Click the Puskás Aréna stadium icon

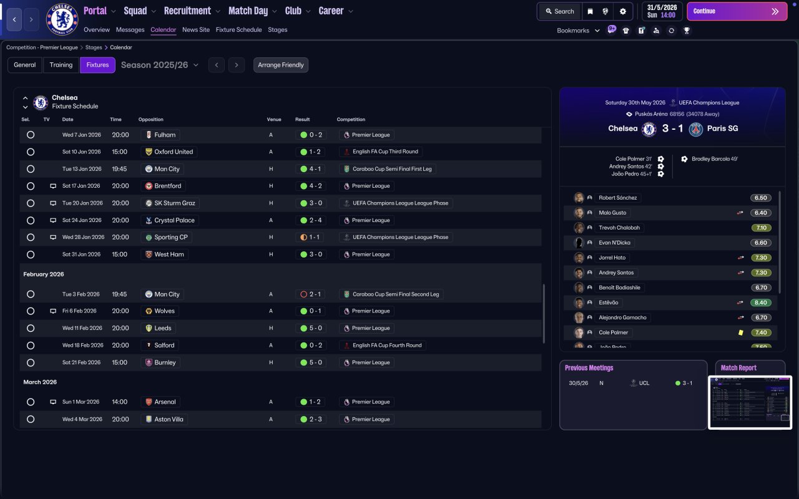(x=629, y=114)
